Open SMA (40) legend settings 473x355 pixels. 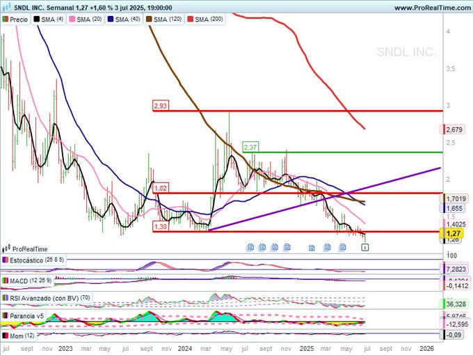[x=124, y=19]
